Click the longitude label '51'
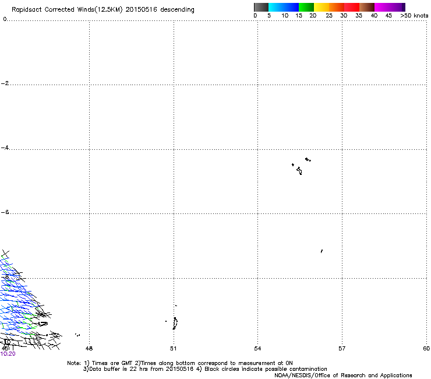The width and height of the screenshot is (431, 379). [173, 349]
